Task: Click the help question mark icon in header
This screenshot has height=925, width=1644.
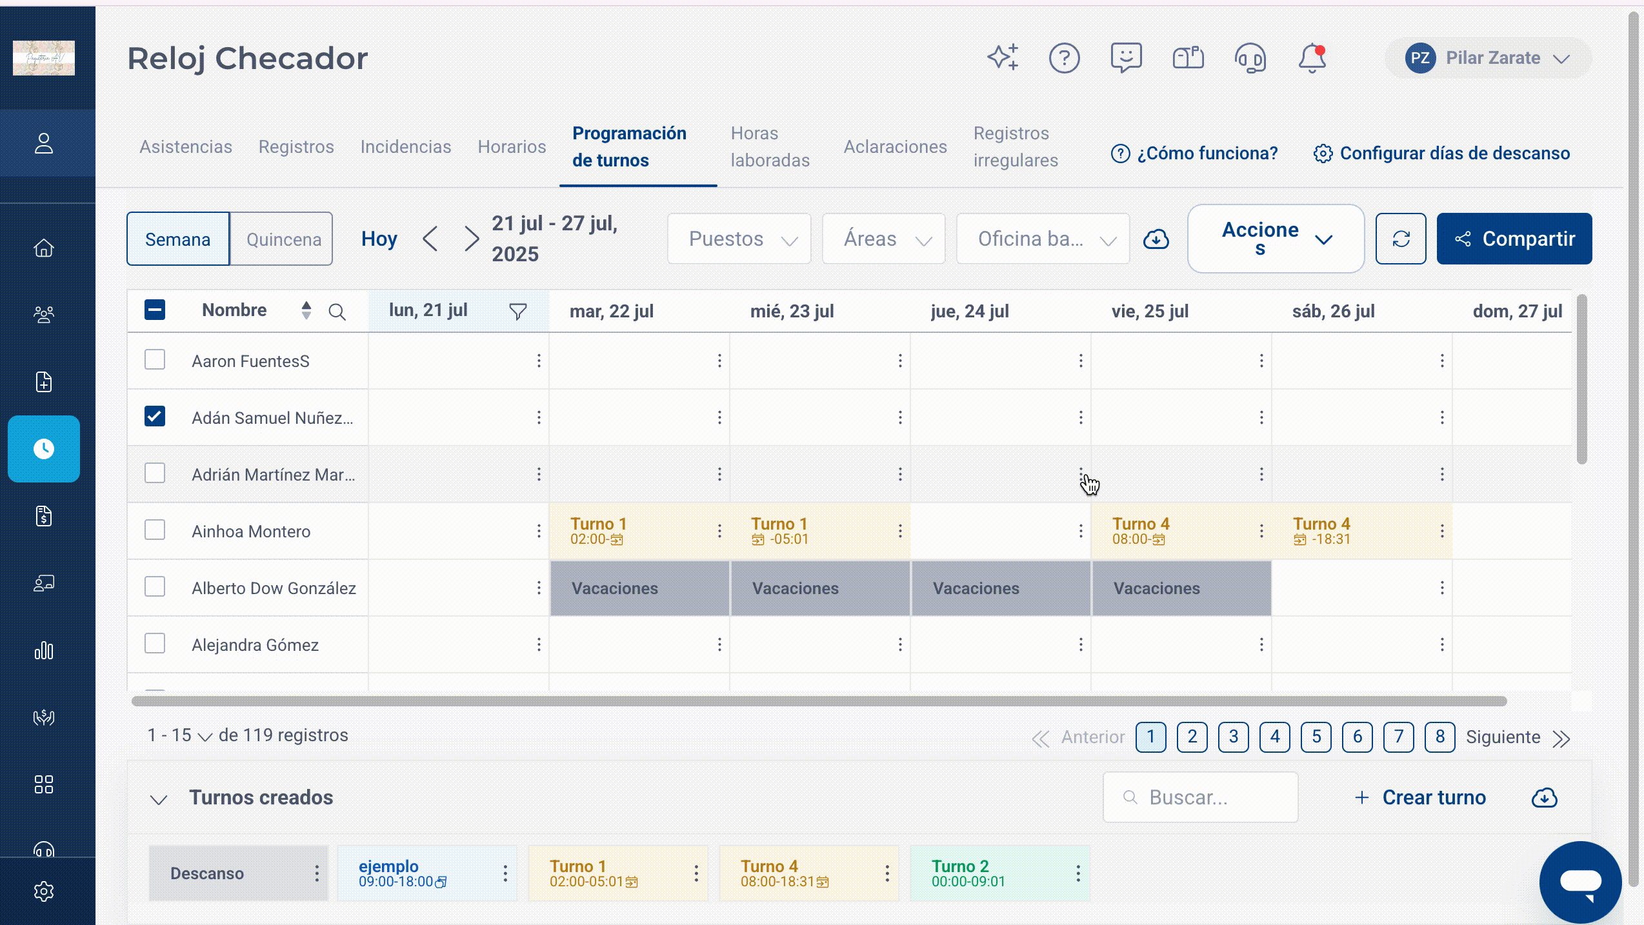Action: click(1064, 58)
